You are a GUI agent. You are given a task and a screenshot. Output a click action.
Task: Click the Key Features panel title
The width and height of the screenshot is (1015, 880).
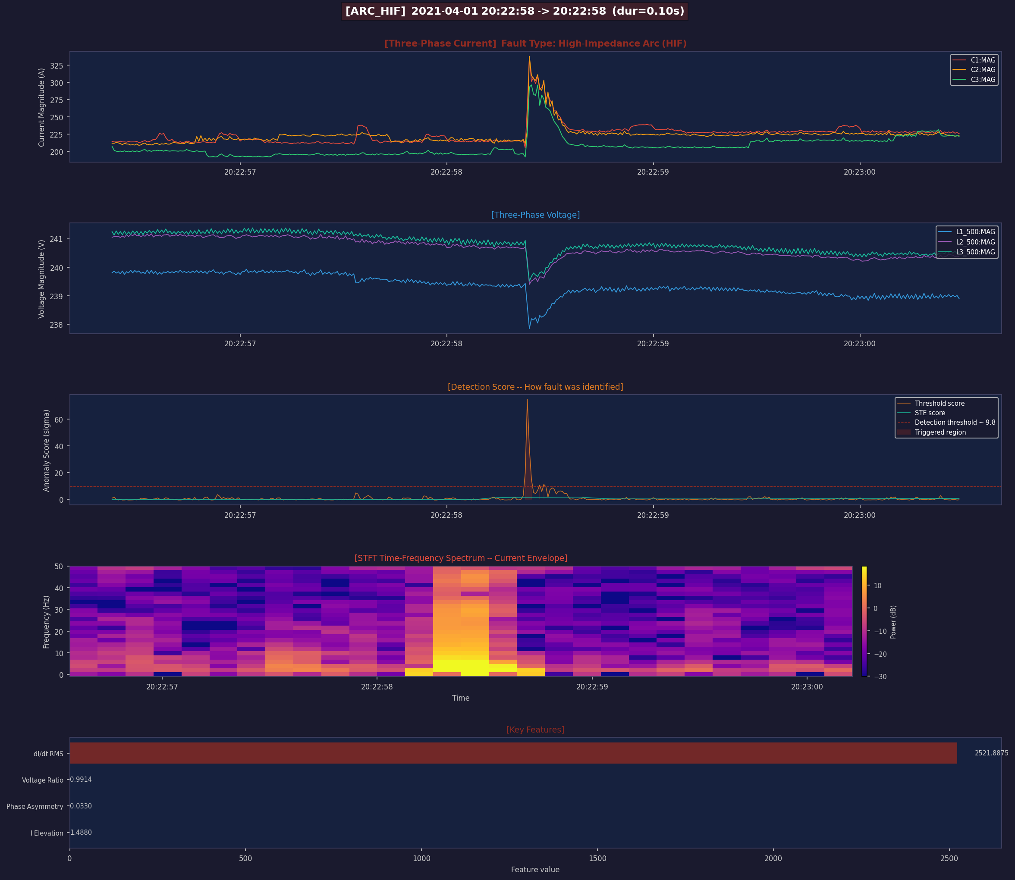tap(535, 730)
